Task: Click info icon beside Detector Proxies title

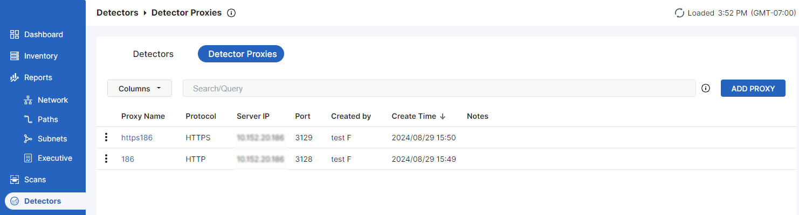Action: (x=231, y=13)
